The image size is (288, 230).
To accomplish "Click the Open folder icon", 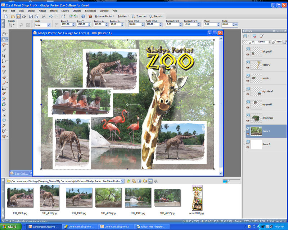I will (13, 16).
